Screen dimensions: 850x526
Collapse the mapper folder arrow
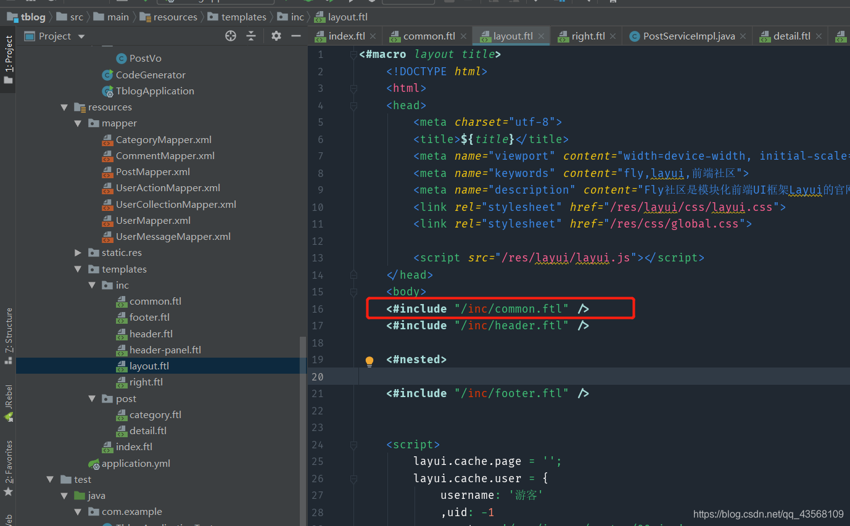pyautogui.click(x=78, y=123)
